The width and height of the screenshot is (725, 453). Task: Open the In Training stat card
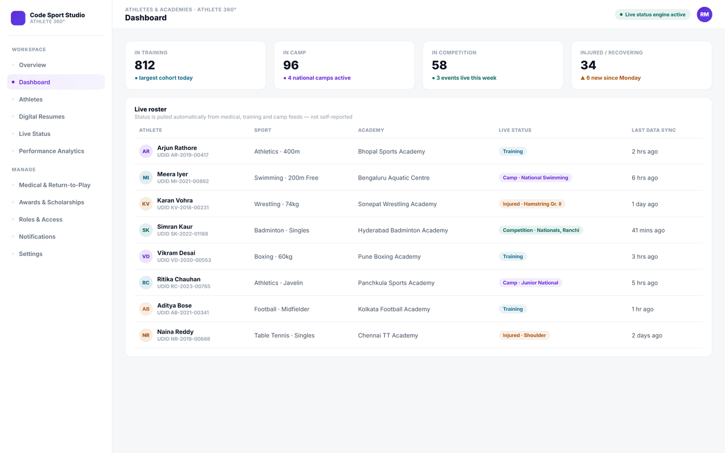pyautogui.click(x=196, y=65)
